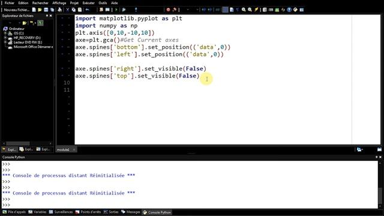Viewport: 384px width, 216px height.
Task: Open the Fichier menu
Action: tap(10, 3)
